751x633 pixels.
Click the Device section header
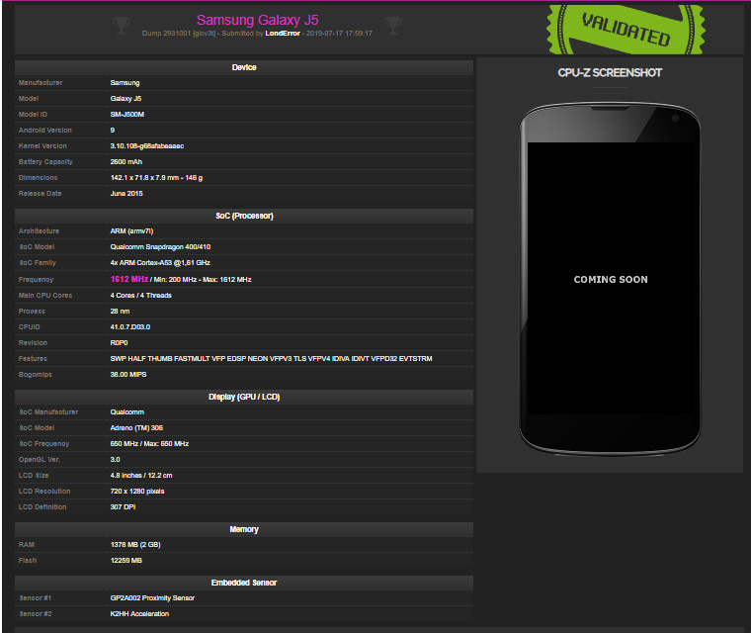pos(244,67)
